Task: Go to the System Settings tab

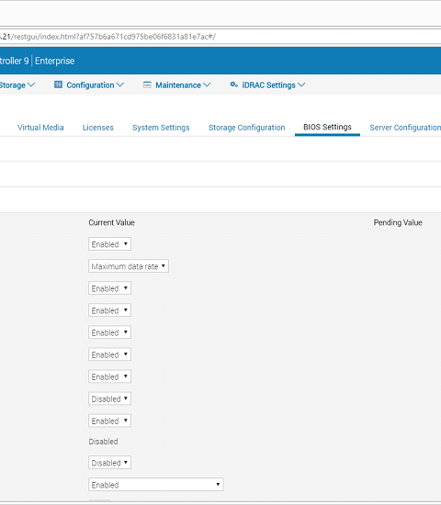Action: [161, 128]
